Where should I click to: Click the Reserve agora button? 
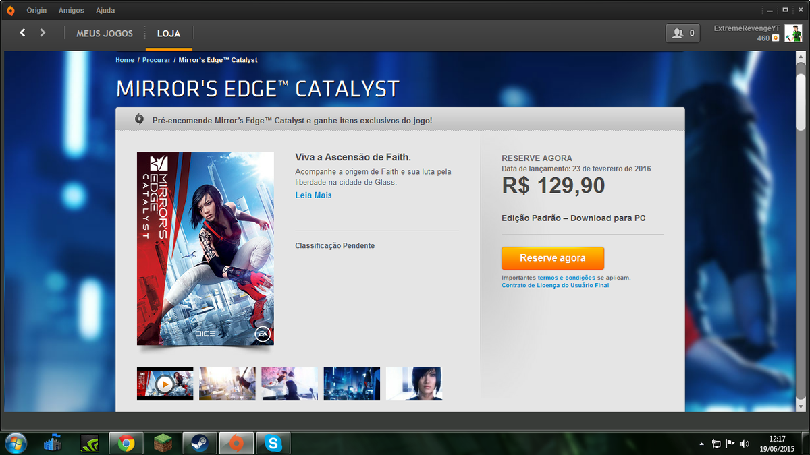point(552,258)
